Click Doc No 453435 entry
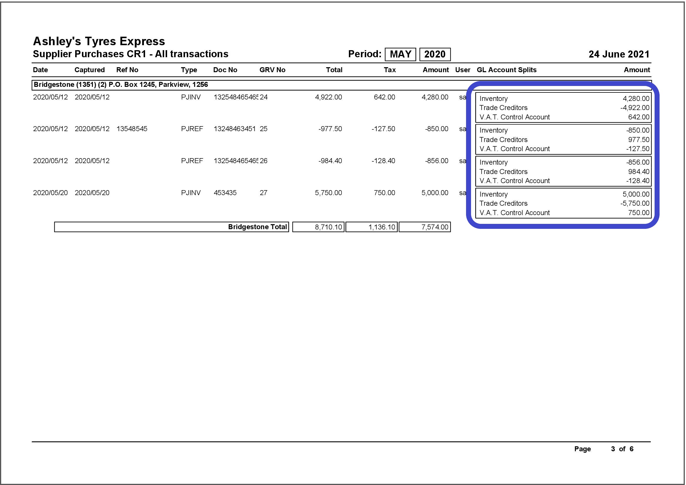Image resolution: width=686 pixels, height=485 pixels. tap(225, 193)
